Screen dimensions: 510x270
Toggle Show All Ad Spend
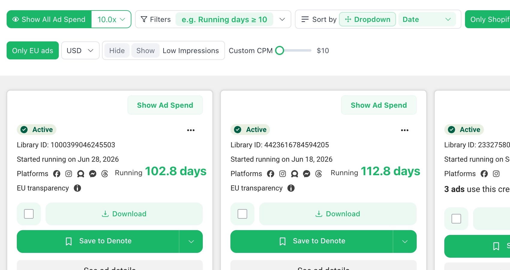click(x=49, y=19)
